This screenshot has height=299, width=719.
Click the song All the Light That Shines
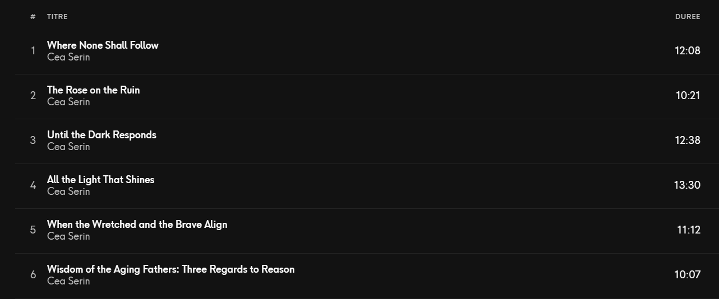pos(100,180)
